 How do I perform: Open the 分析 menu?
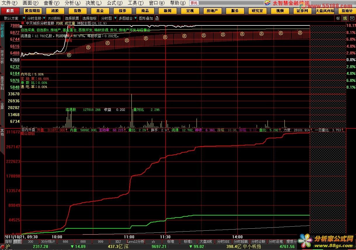[73, 3]
